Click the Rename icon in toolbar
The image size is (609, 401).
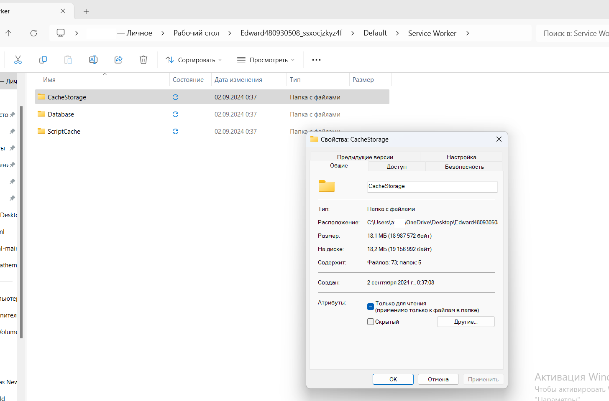93,60
